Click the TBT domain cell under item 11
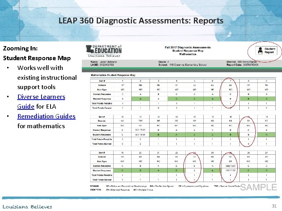 140,121
